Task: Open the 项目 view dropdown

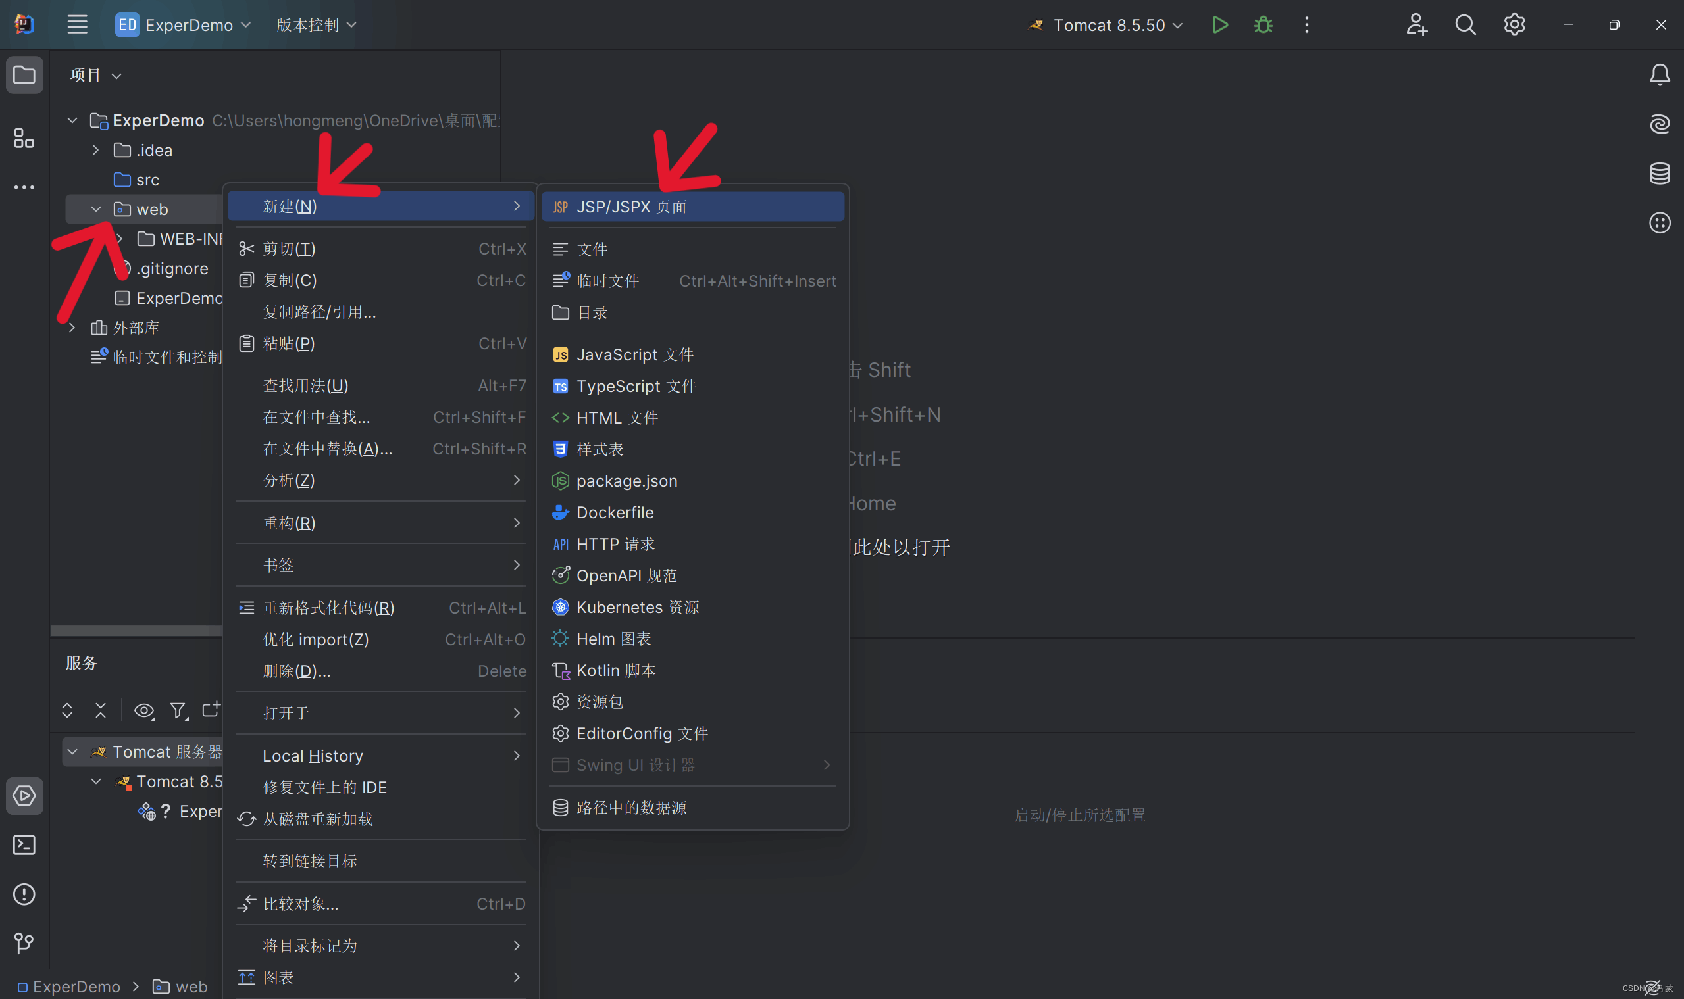Action: [x=95, y=75]
